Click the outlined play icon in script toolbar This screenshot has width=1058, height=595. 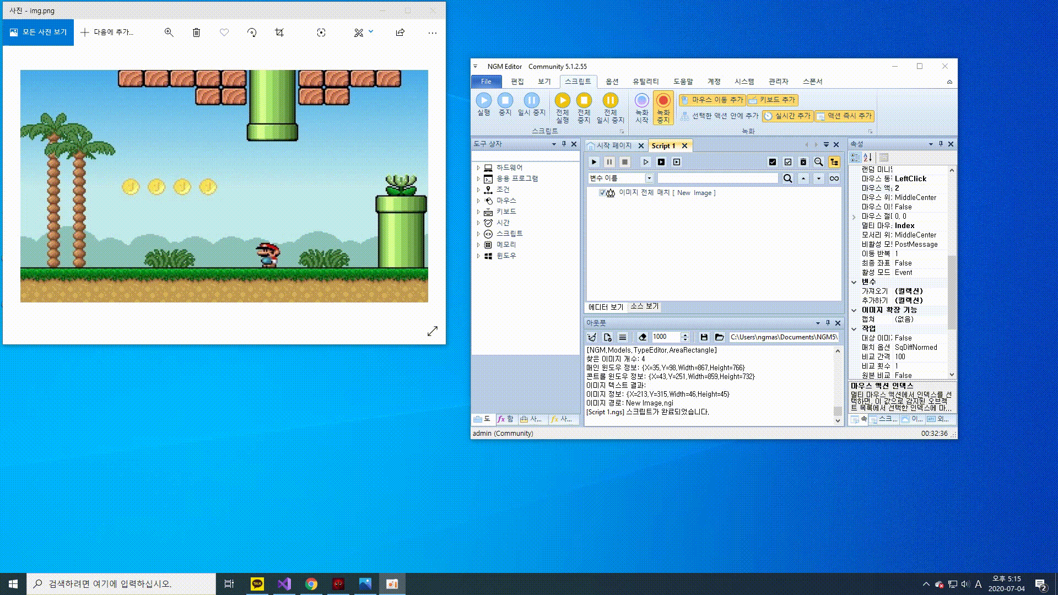point(646,162)
